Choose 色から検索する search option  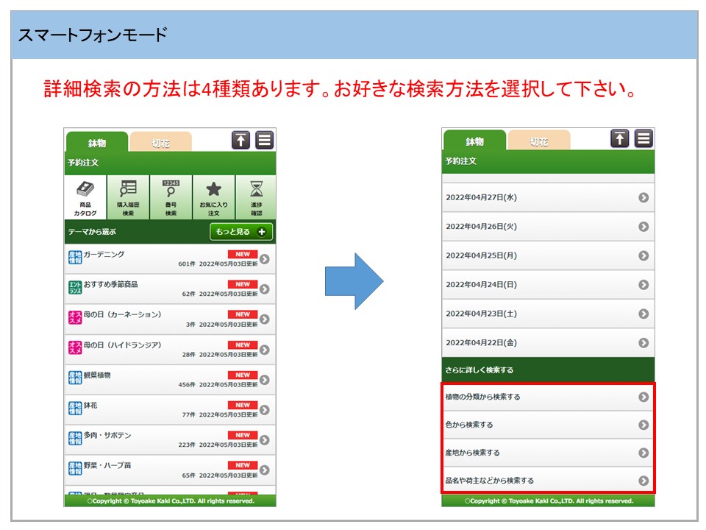[548, 425]
